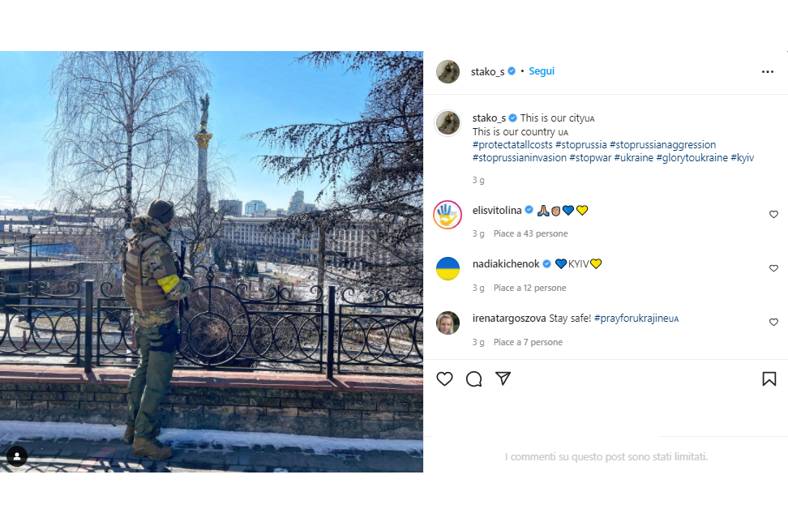View the 43 people who liked elisvitolina's comment
This screenshot has width=788, height=526.
(x=530, y=233)
